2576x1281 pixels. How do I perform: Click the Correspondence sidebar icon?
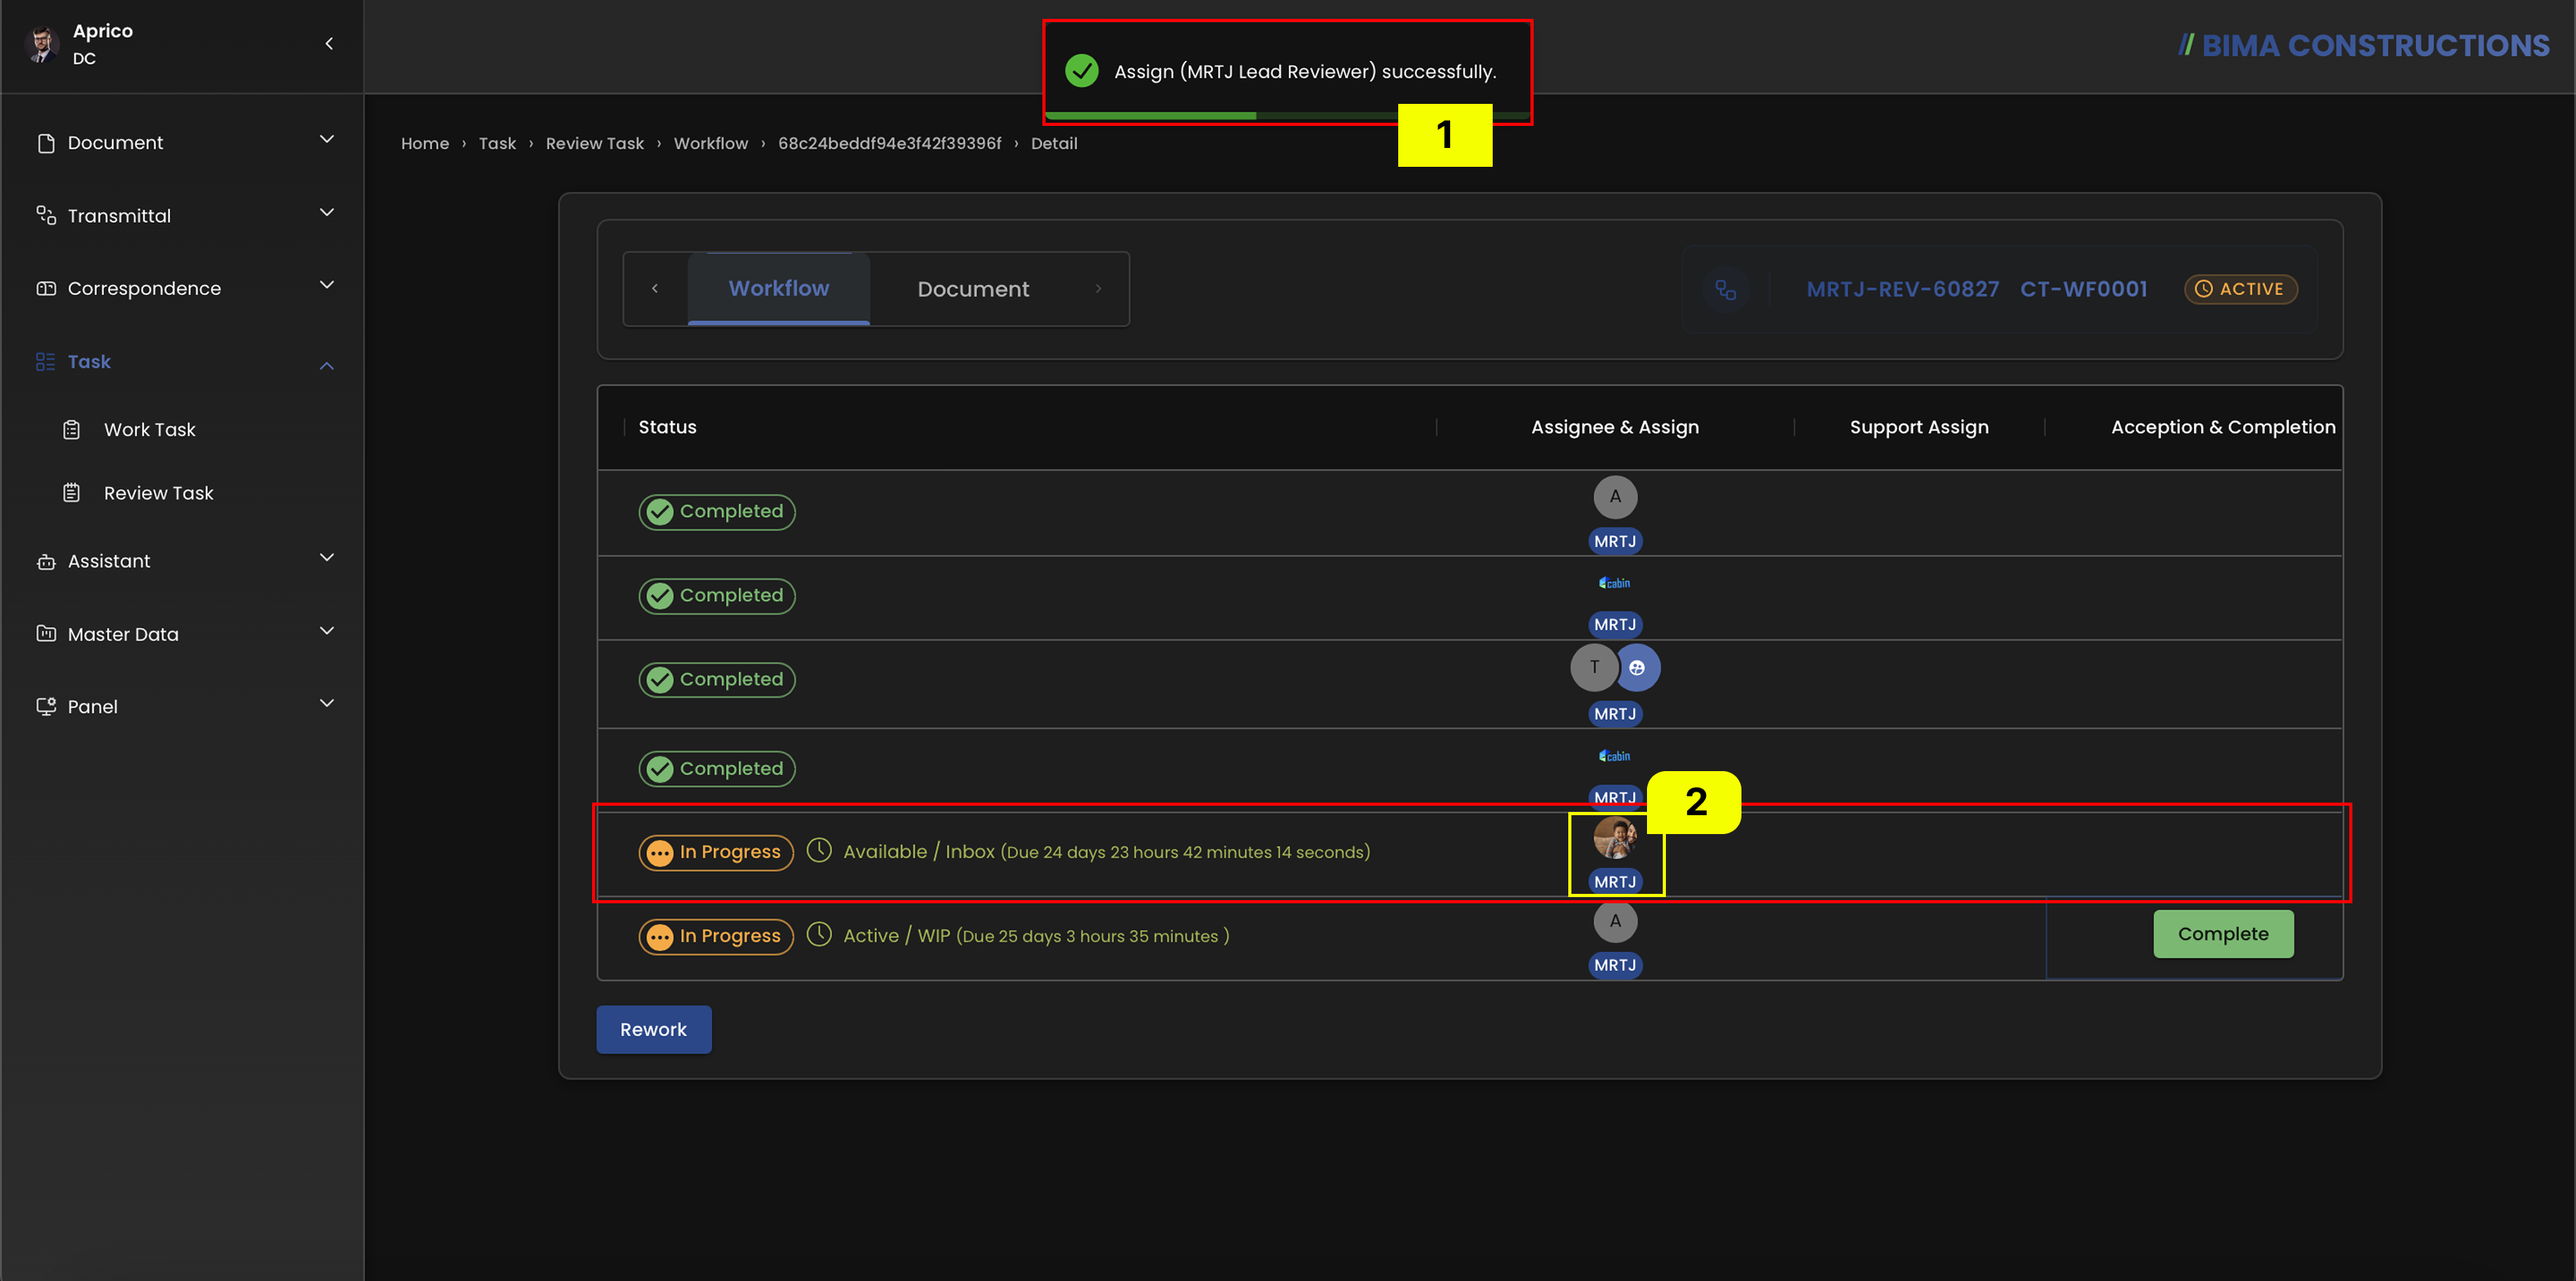(x=46, y=288)
